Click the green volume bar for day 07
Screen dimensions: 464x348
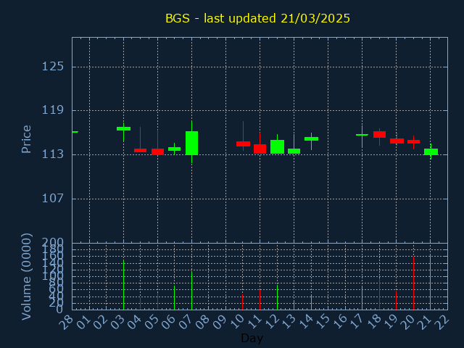pyautogui.click(x=191, y=291)
